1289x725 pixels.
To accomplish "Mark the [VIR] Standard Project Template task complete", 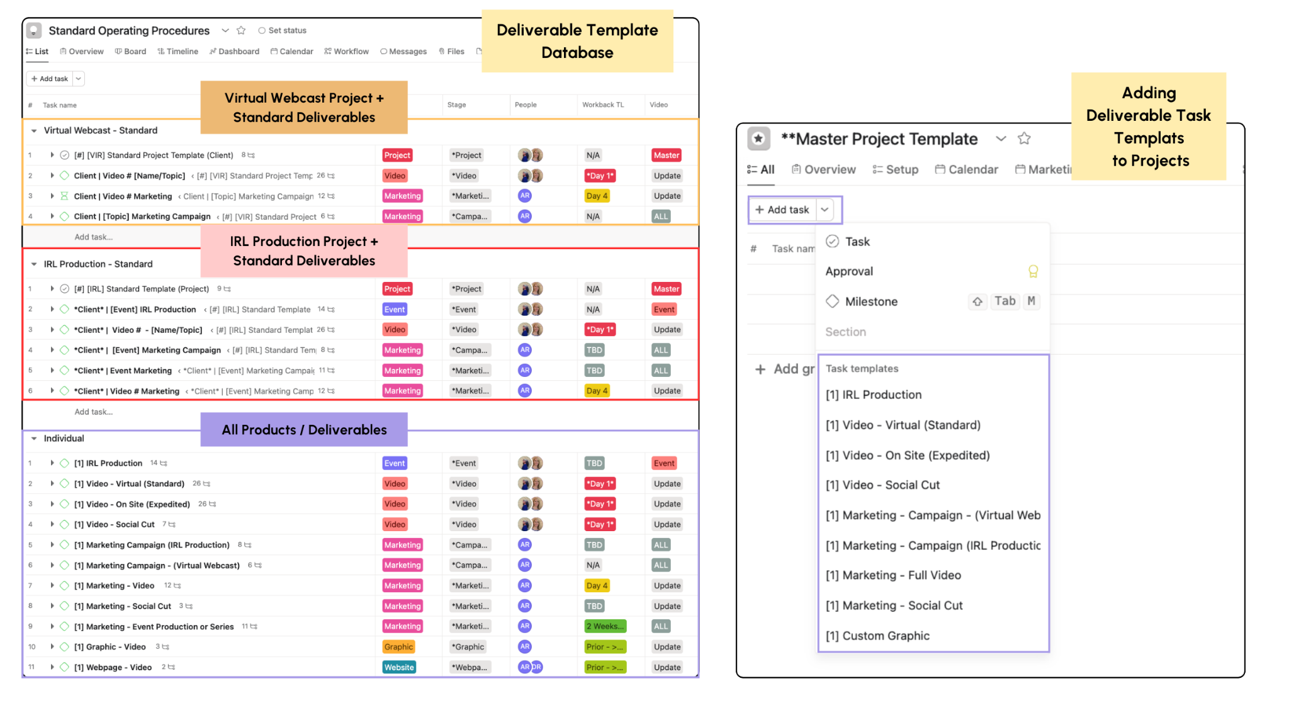I will 64,155.
